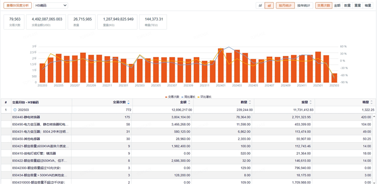
Task: Click the 26,715,985 数量 summary card
Action: click(x=82, y=22)
